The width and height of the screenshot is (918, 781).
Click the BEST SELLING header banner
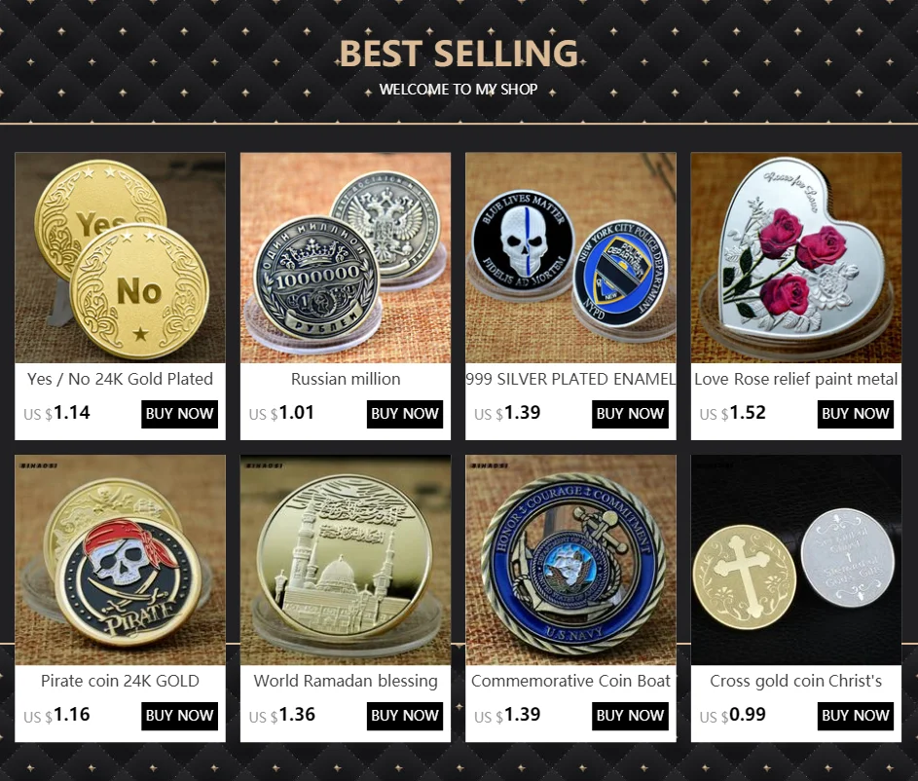pos(459,61)
